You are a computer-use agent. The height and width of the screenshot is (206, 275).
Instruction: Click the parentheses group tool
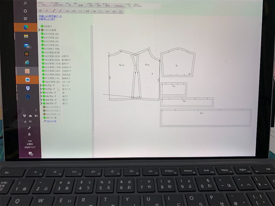[81, 11]
